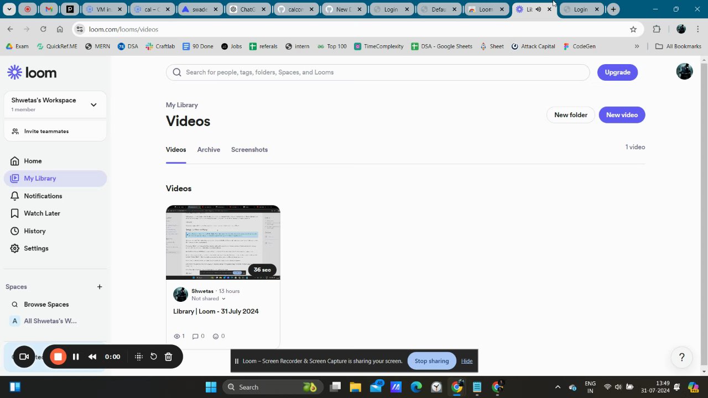This screenshot has height=398, width=708.
Task: Reload the page with refresh icon
Action: pyautogui.click(x=43, y=29)
